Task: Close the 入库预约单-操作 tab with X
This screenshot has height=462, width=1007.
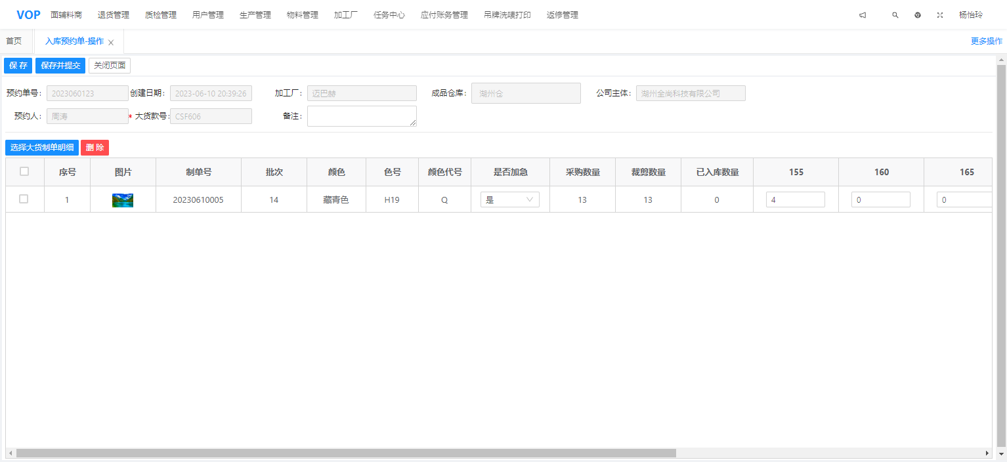Action: click(111, 42)
